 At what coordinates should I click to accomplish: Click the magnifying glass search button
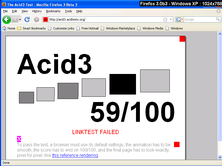point(218,19)
